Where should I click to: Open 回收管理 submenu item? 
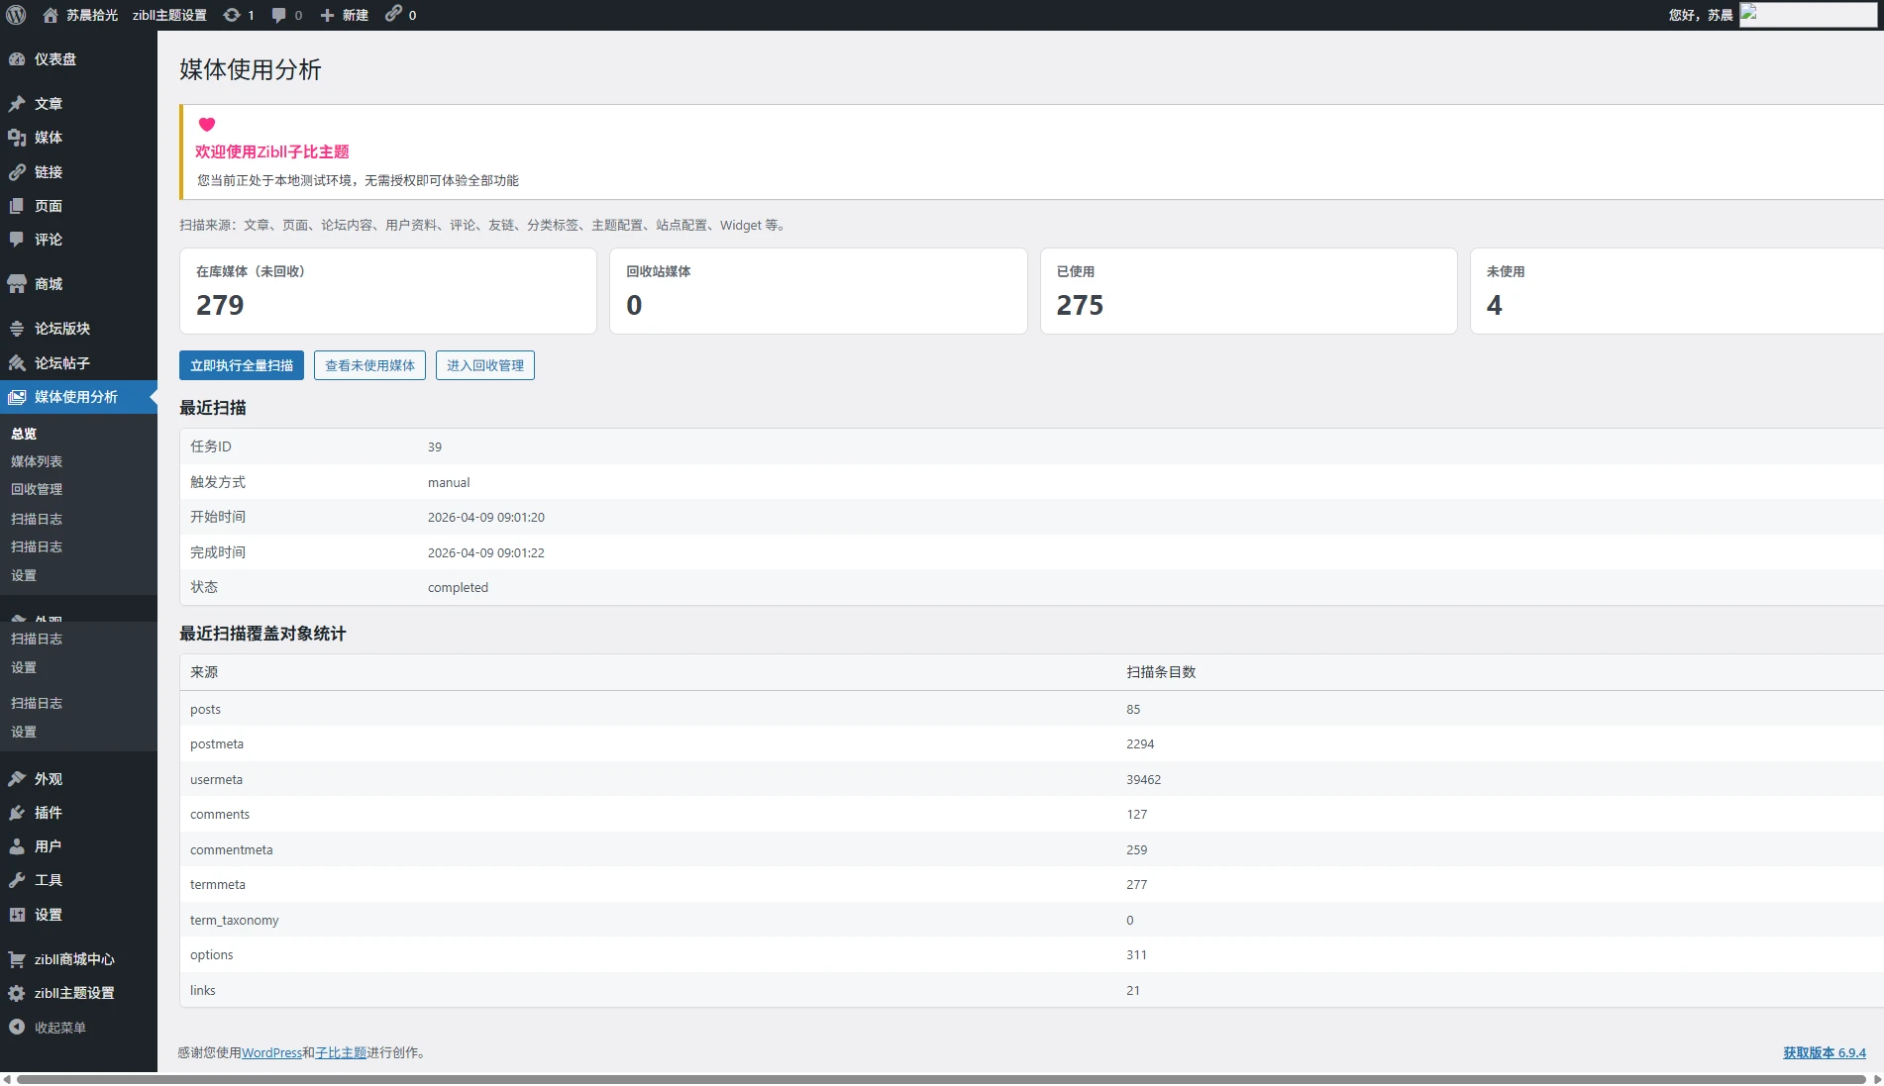[x=37, y=489]
